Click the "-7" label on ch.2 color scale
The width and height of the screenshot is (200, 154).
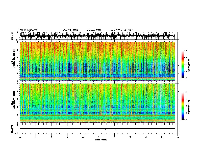point(186,120)
